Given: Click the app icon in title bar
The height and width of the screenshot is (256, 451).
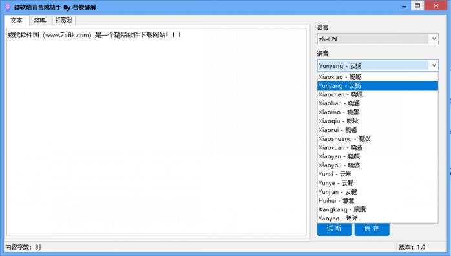Looking at the screenshot, I should [x=8, y=7].
